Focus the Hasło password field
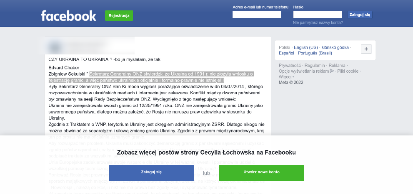413x194 pixels. click(318, 15)
